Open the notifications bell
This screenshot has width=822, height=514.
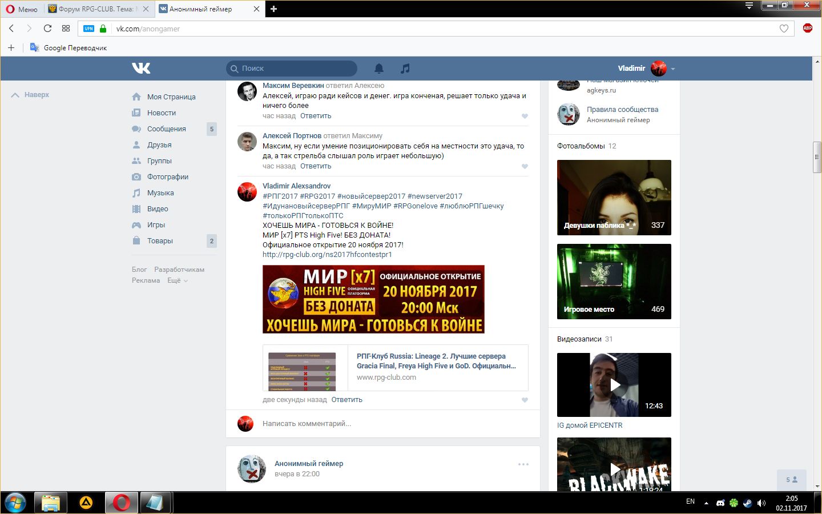[378, 69]
